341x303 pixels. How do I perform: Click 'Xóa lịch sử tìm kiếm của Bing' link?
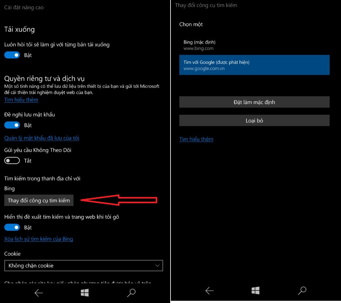click(38, 239)
